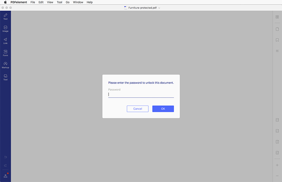Click the undo arrow icon
This screenshot has height=182, width=282.
coord(5,157)
